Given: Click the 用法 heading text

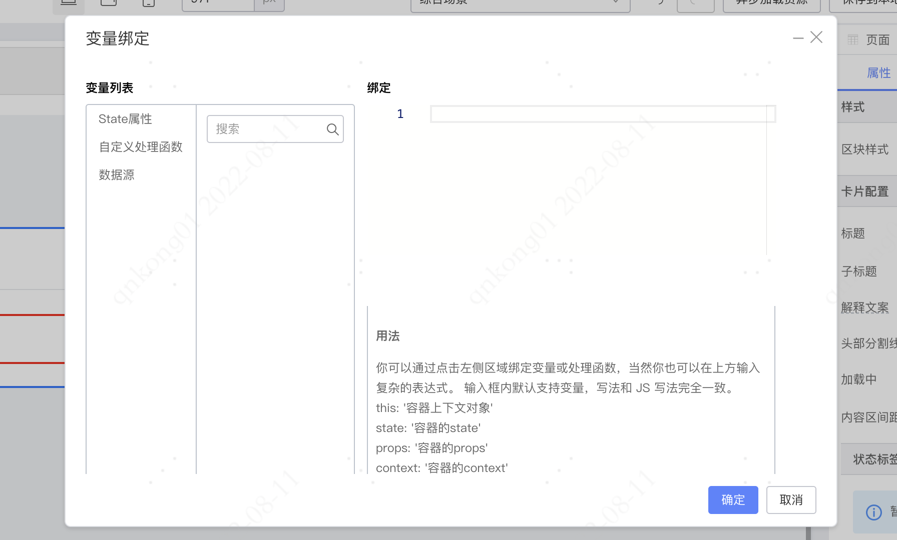Looking at the screenshot, I should (x=388, y=336).
